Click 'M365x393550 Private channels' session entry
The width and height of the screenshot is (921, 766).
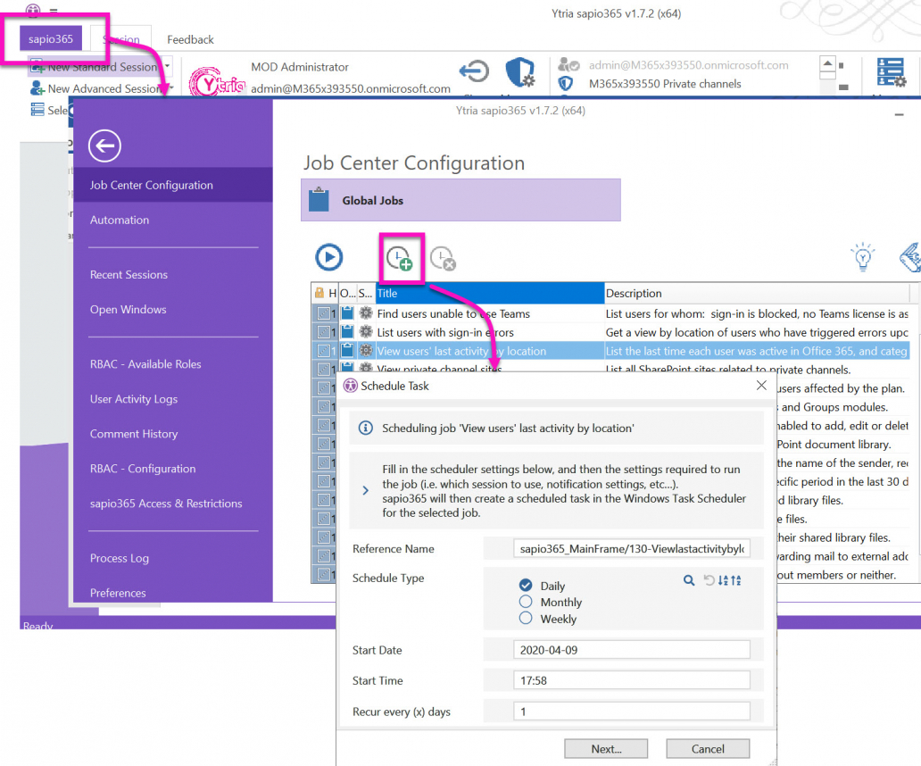[x=665, y=83]
